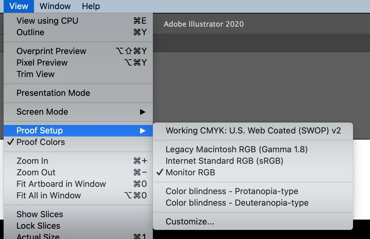Screen dimensions: 370x239
Task: Select Fit Artboard in Window
Action: 78,184
